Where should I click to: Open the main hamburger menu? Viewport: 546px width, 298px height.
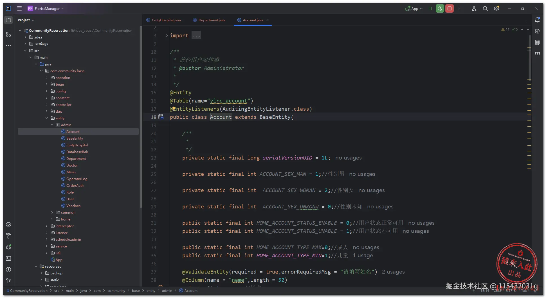tap(19, 8)
